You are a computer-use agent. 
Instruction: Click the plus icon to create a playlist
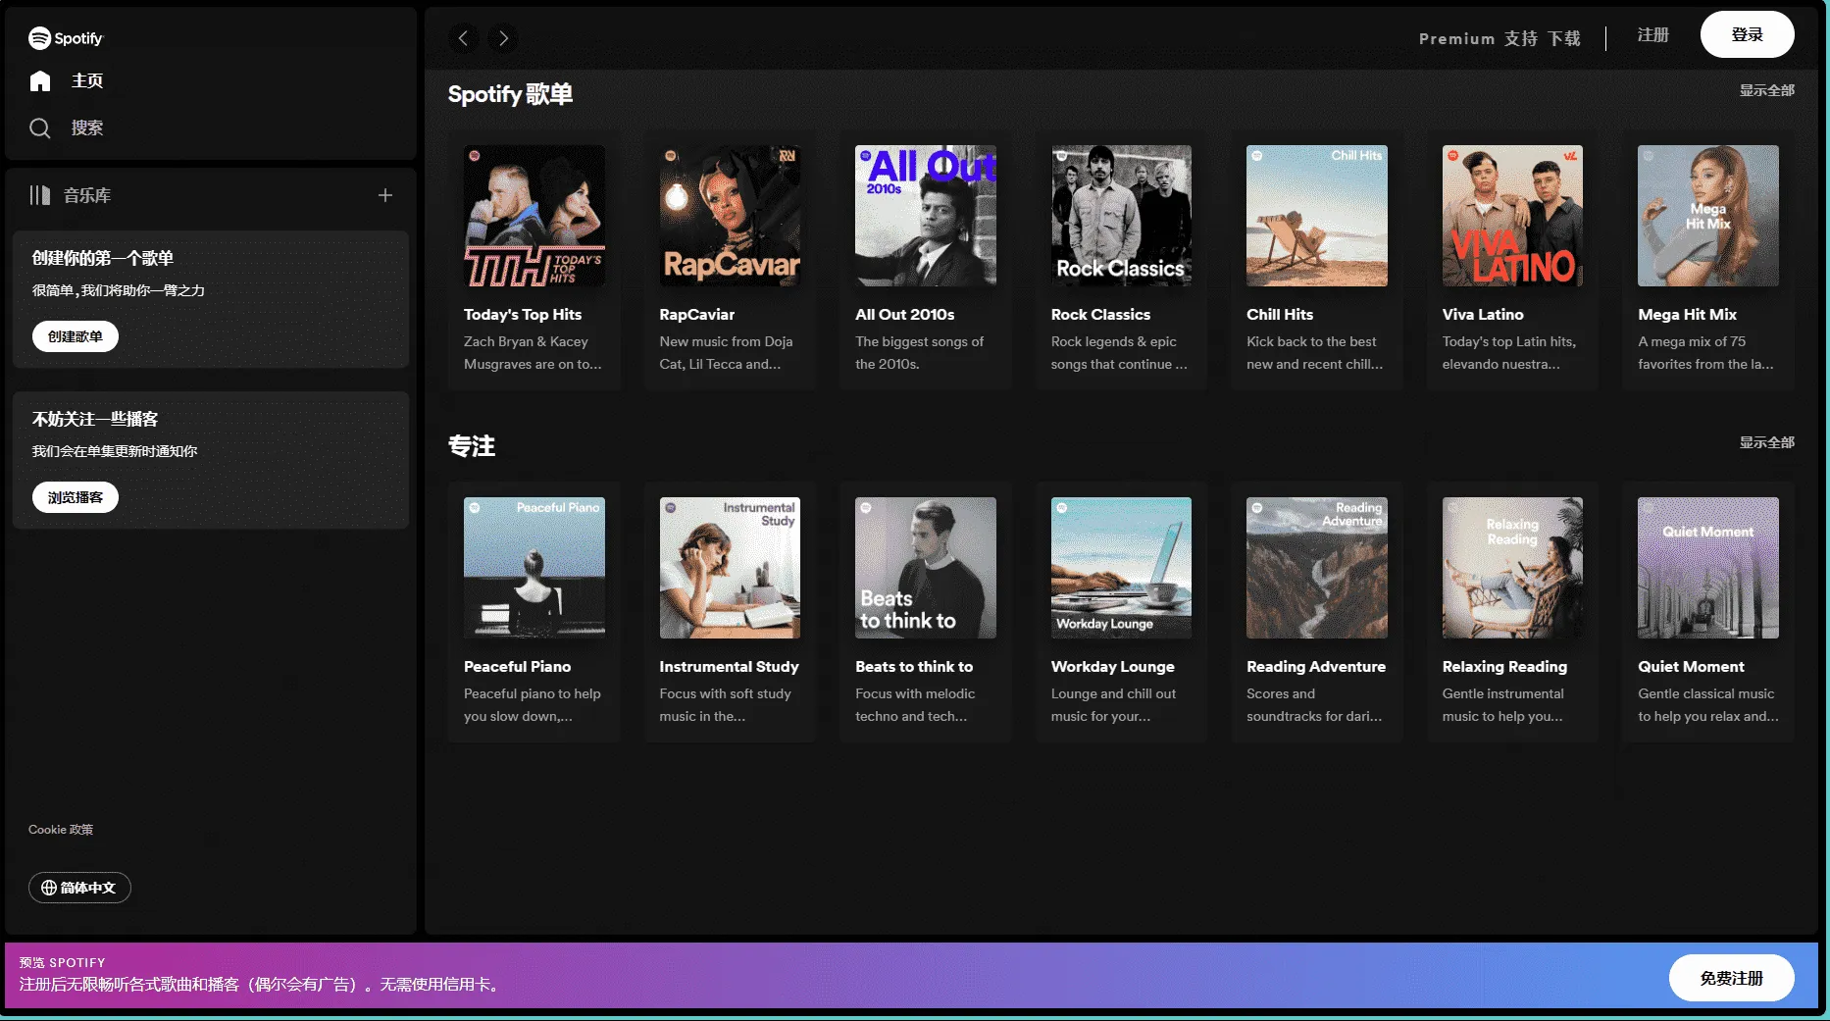pyautogui.click(x=385, y=195)
